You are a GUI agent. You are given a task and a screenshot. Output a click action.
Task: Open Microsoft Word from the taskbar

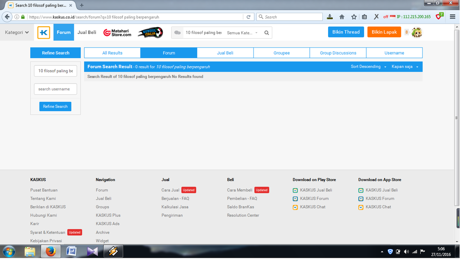click(x=71, y=251)
